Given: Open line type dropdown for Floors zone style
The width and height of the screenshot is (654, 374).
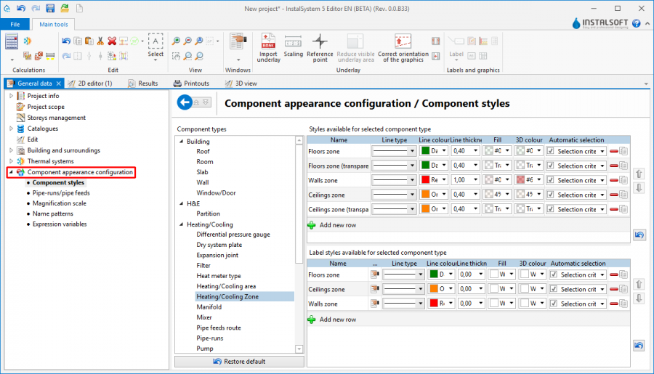Looking at the screenshot, I should (x=411, y=151).
